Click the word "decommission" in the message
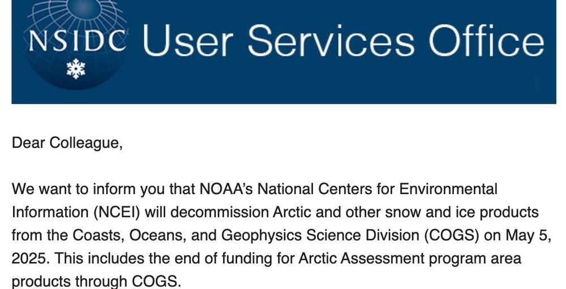The image size is (566, 289). coord(220,212)
